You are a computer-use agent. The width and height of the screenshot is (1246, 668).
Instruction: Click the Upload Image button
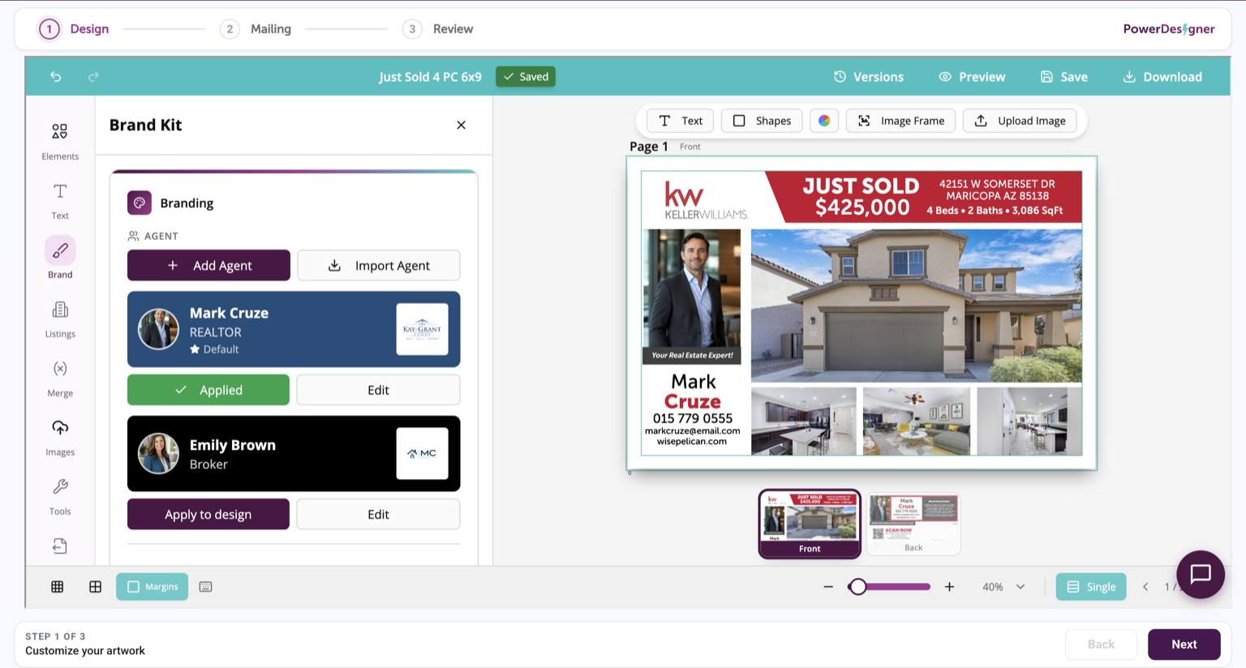click(x=1020, y=121)
